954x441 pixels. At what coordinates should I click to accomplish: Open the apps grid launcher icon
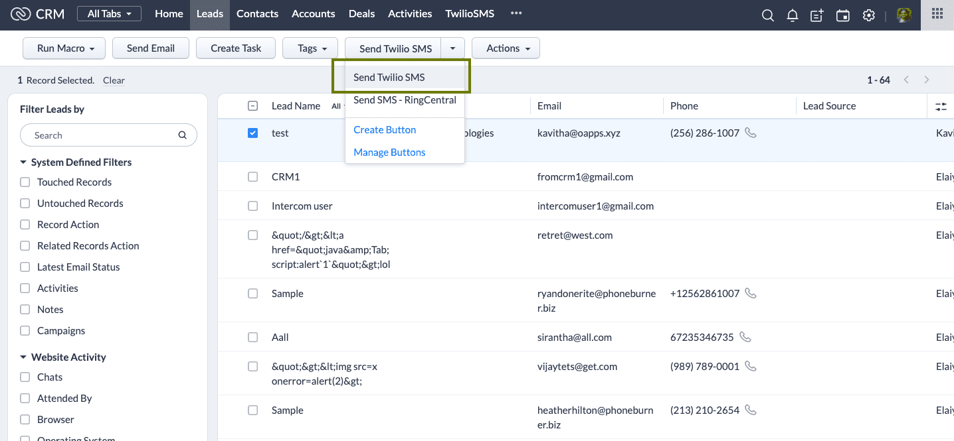(x=937, y=14)
